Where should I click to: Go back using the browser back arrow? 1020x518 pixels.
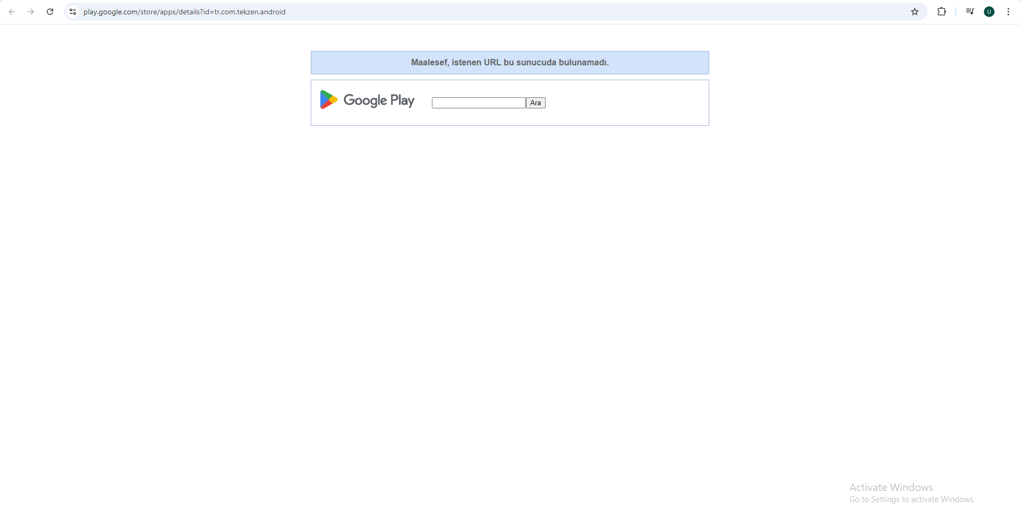pyautogui.click(x=12, y=12)
